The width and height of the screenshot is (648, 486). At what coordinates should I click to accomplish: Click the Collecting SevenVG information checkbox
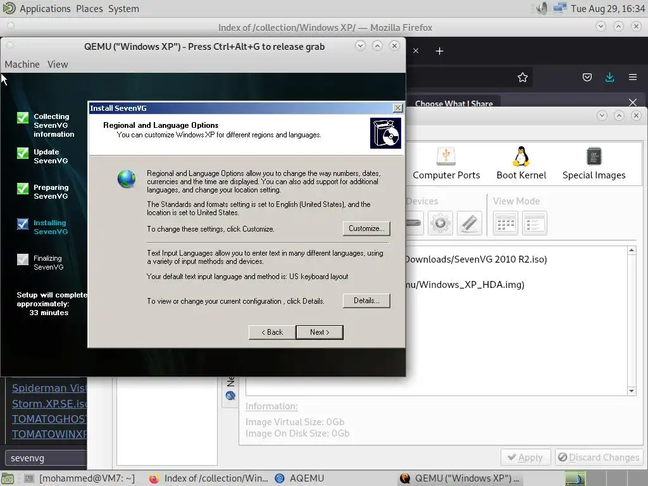(23, 118)
